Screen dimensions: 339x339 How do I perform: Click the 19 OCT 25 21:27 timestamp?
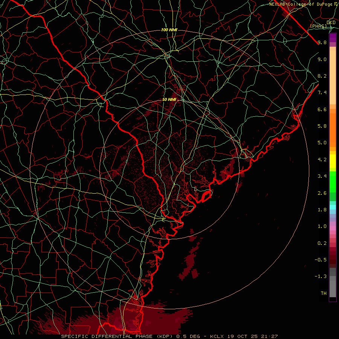(252, 336)
